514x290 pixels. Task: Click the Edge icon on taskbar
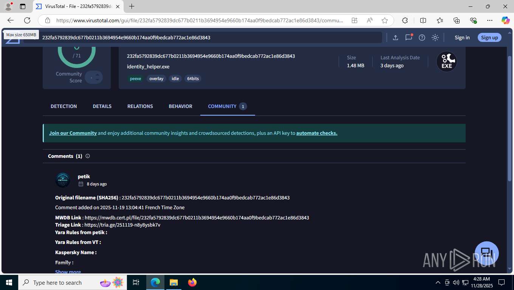tap(155, 282)
